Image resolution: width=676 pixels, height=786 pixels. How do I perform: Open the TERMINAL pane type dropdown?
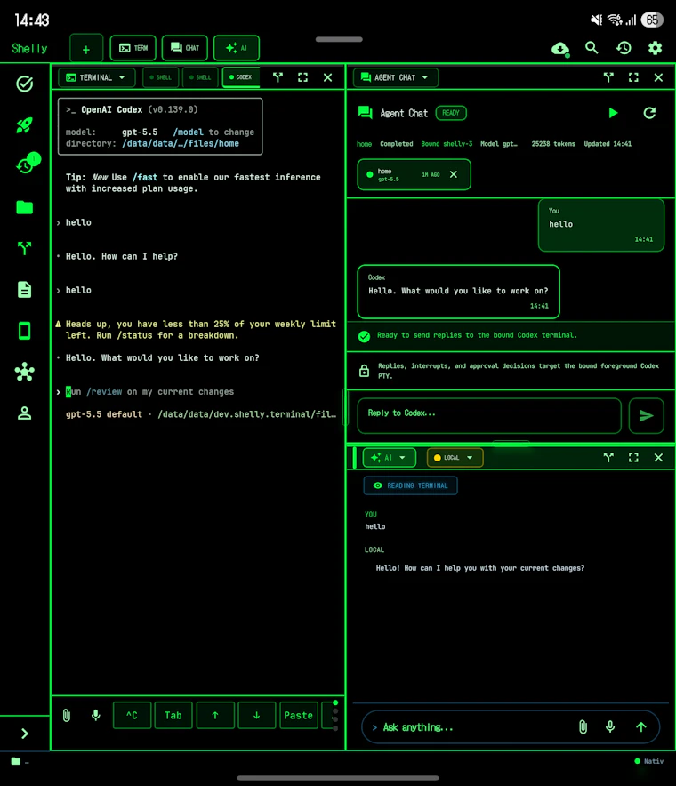(97, 77)
